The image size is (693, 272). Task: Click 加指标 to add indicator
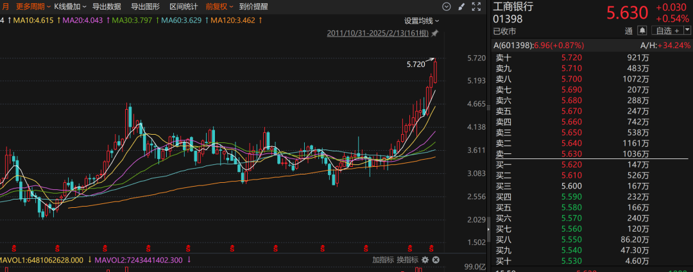tap(383, 260)
